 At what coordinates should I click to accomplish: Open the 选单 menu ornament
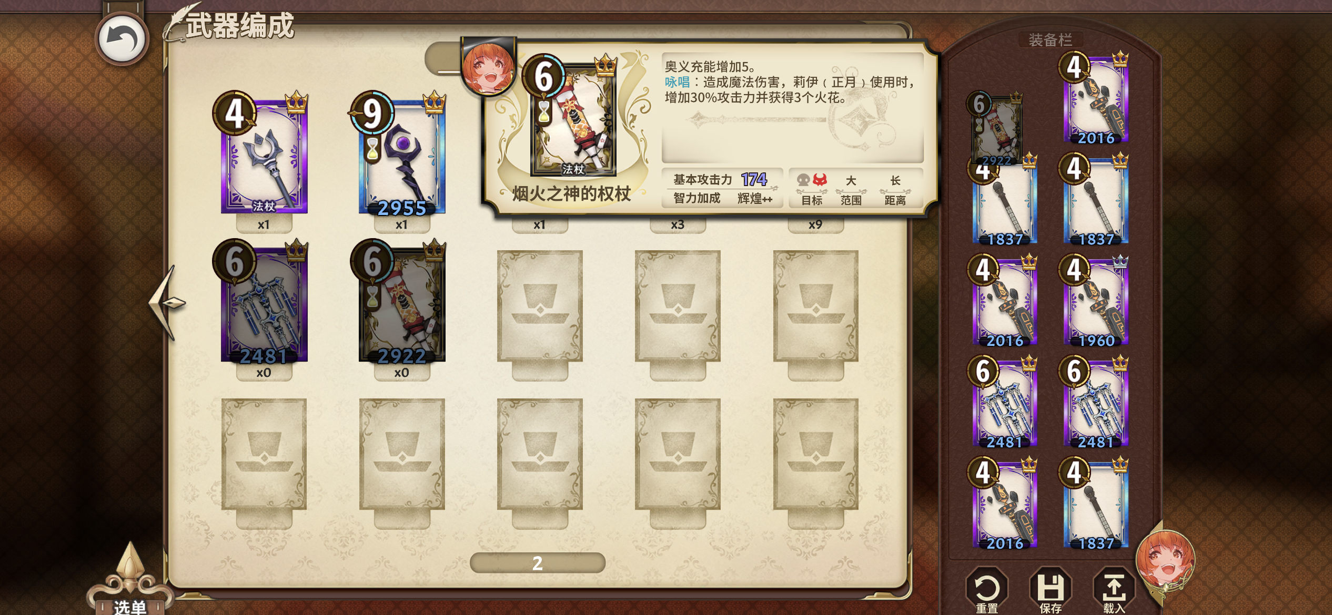[129, 583]
